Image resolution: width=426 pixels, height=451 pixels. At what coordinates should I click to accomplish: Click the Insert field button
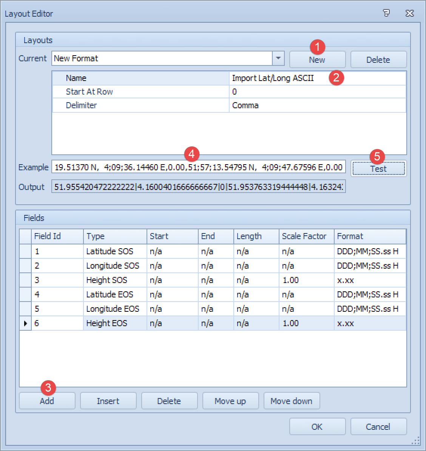[x=108, y=401]
